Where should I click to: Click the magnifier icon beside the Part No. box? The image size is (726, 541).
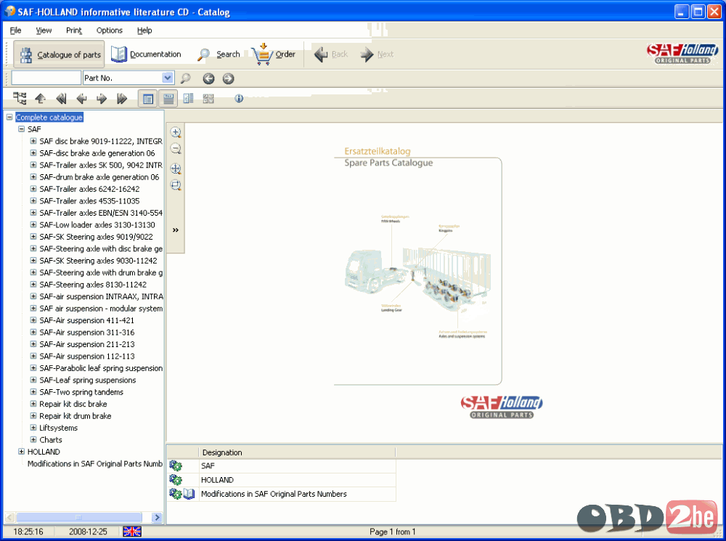pos(185,78)
